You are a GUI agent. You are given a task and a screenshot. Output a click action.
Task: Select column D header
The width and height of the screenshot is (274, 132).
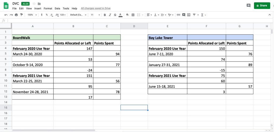tap(134, 26)
